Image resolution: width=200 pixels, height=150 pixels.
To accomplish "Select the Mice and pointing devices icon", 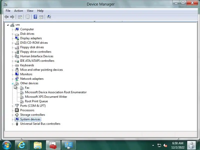I will [x=17, y=70].
